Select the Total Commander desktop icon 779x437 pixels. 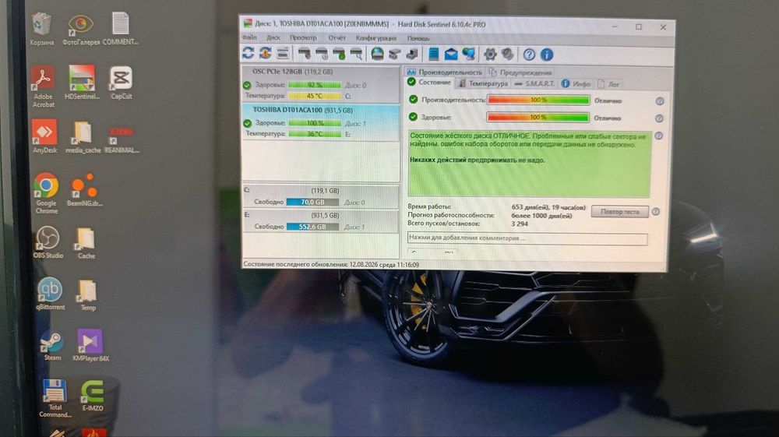[x=55, y=398]
